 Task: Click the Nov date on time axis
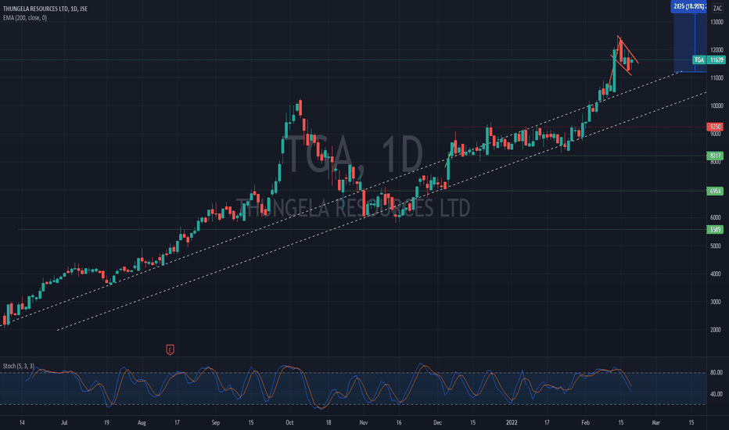(364, 422)
